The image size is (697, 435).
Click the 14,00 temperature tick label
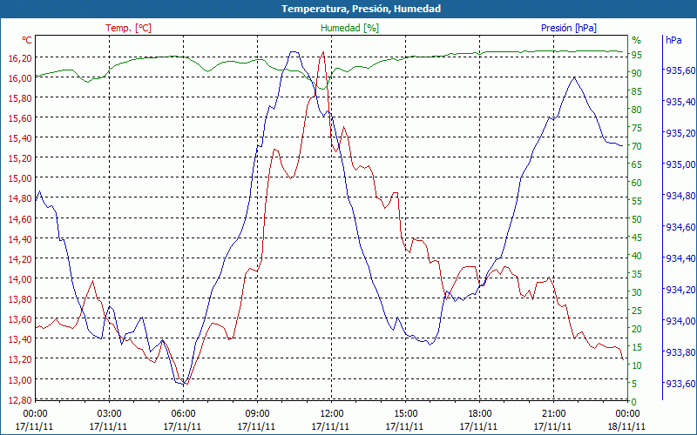click(x=20, y=279)
